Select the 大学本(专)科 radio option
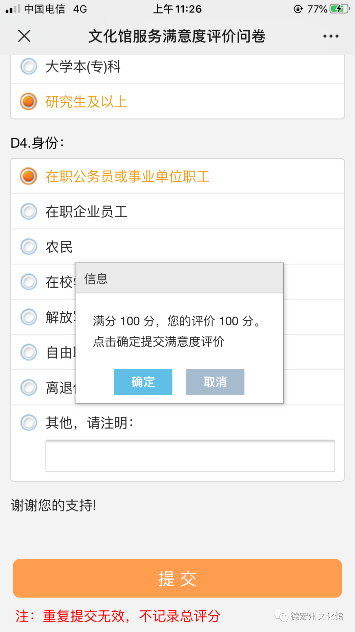This screenshot has width=355, height=632. 29,66
